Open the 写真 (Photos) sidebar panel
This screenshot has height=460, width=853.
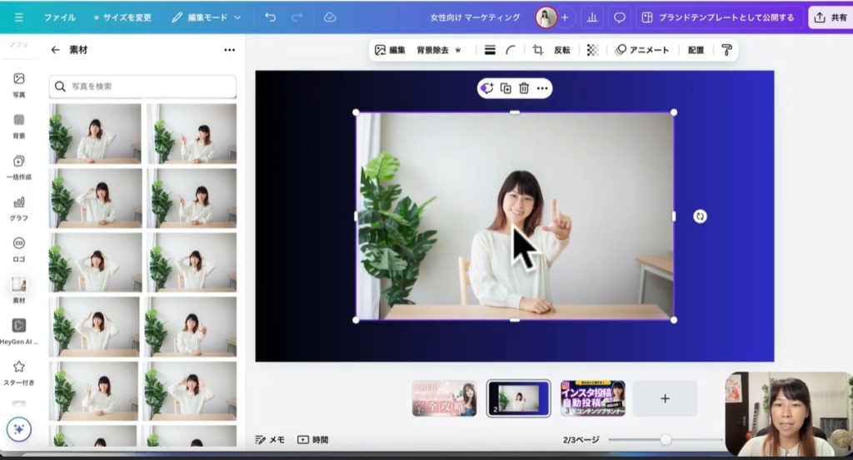click(x=18, y=84)
